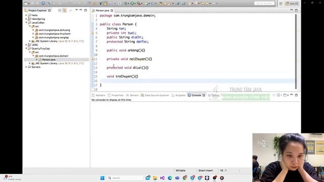Switch to the Java EE perspective

click(292, 4)
